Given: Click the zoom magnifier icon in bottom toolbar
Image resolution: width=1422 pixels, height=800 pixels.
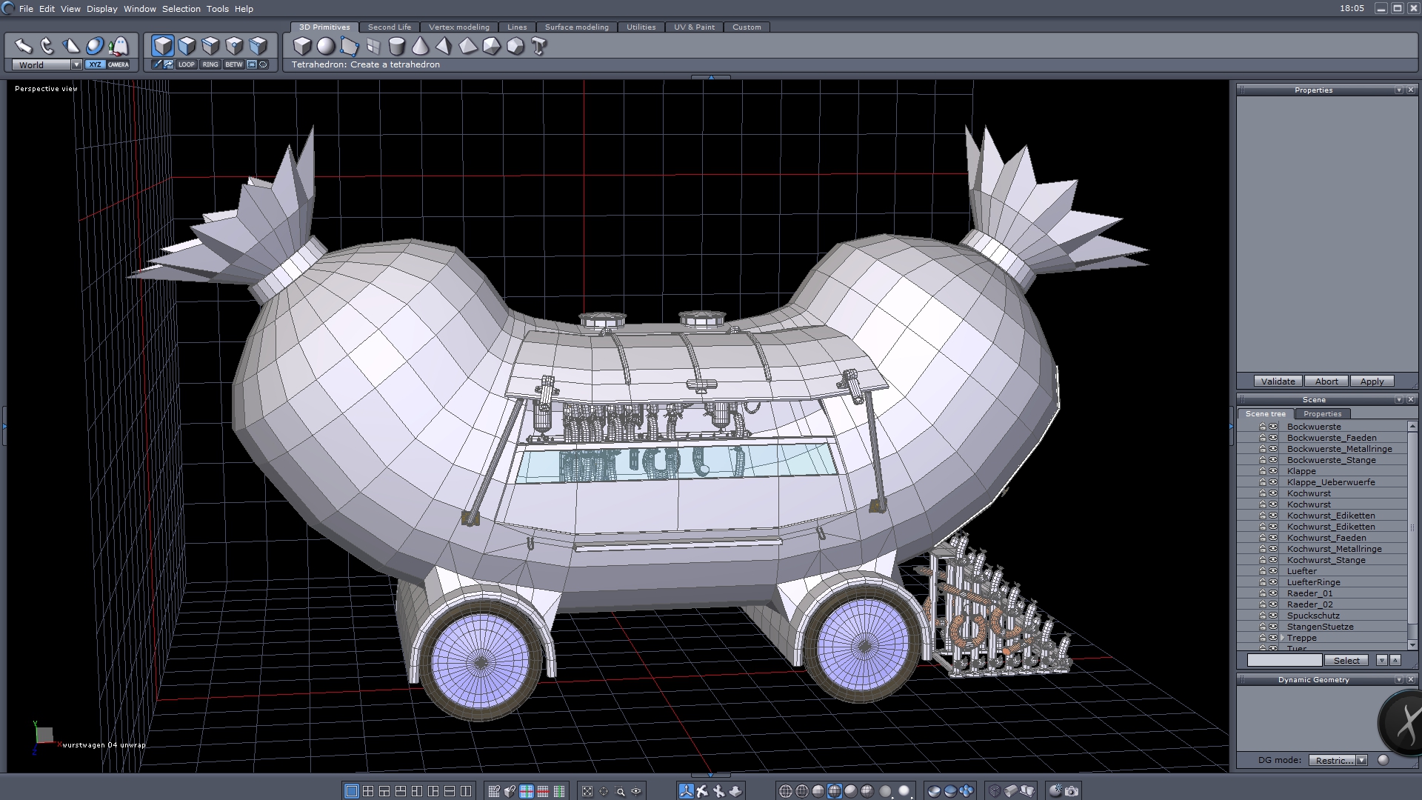Looking at the screenshot, I should [x=620, y=791].
